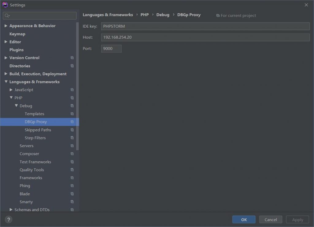Expand the Appearance & Behavior section
Viewport: 314px width, 227px height.
pyautogui.click(x=6, y=26)
